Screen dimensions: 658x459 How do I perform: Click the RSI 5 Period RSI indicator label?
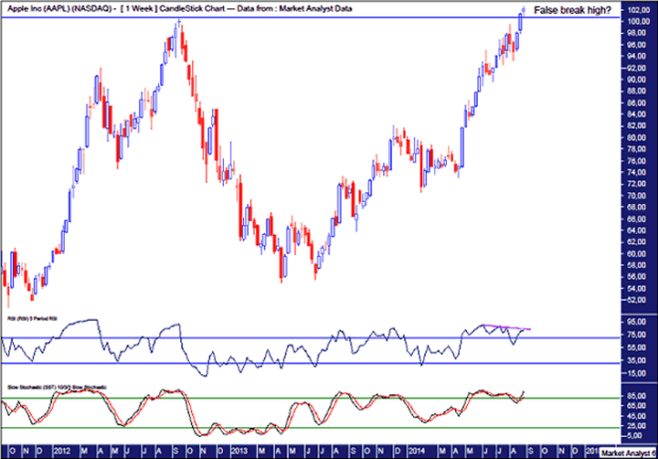pyautogui.click(x=33, y=319)
